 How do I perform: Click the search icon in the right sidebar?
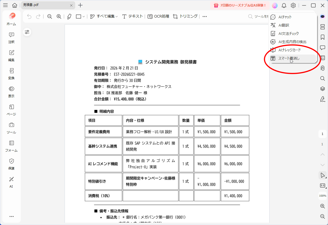pyautogui.click(x=322, y=78)
